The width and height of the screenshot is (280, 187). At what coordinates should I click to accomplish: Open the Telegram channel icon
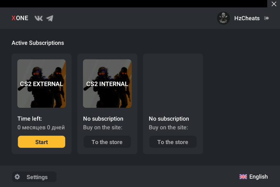50,18
